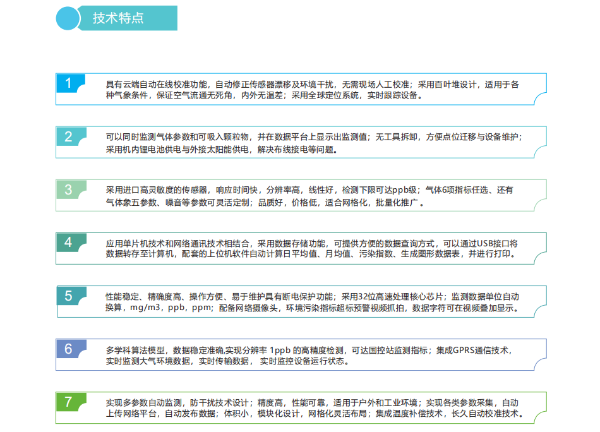This screenshot has width=600, height=432.
Task: Select the paragraph mentioning USB接口 data transfer
Action: click(312, 249)
